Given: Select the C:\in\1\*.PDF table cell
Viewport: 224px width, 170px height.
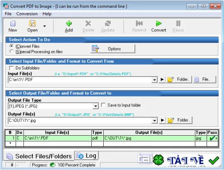Looking at the screenshot, I should click(57, 138).
